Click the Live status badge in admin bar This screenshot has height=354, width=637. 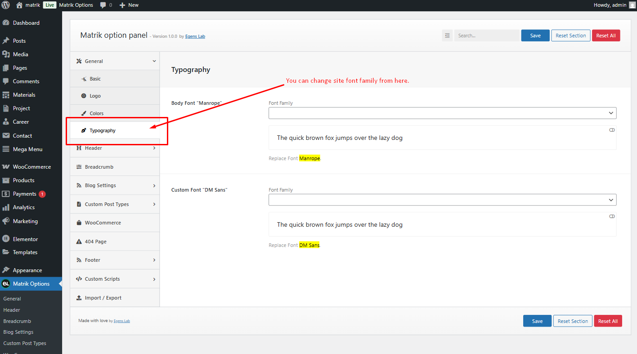(x=49, y=5)
